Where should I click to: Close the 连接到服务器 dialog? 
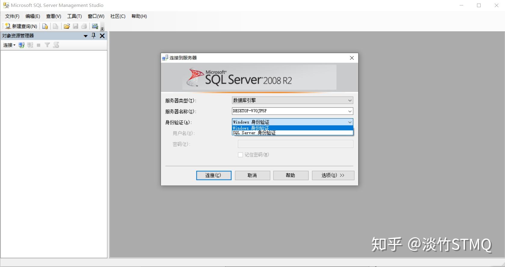coord(352,58)
